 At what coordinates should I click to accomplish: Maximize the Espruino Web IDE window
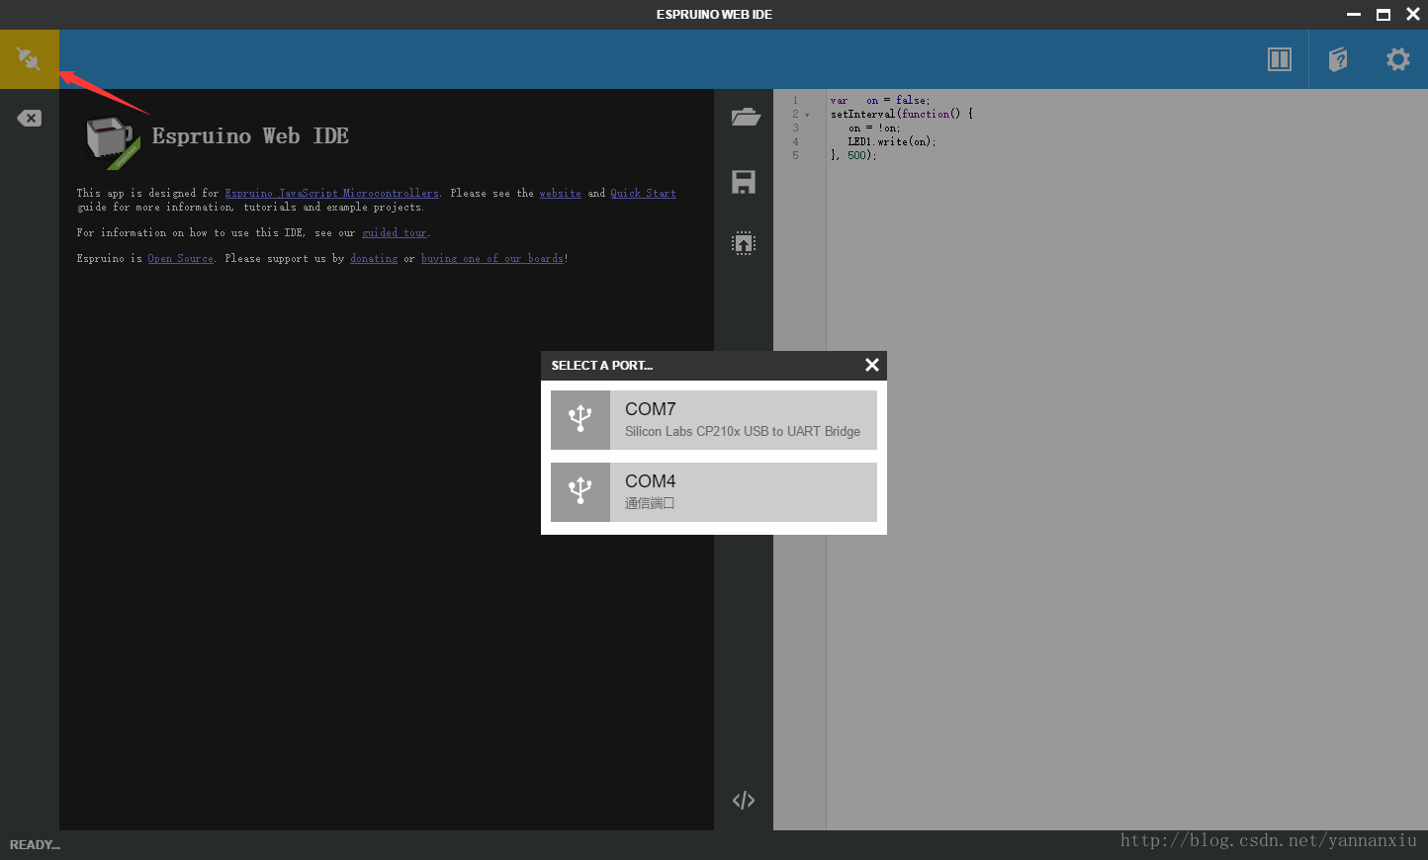pos(1383,15)
